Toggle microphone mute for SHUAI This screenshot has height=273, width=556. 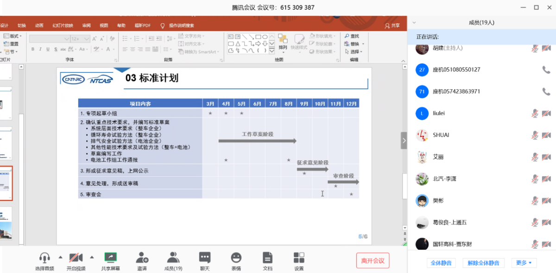click(535, 135)
